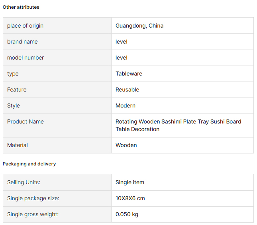Click the 'Style' attribute label
Viewport: 257px width, 225px height.
coord(14,106)
